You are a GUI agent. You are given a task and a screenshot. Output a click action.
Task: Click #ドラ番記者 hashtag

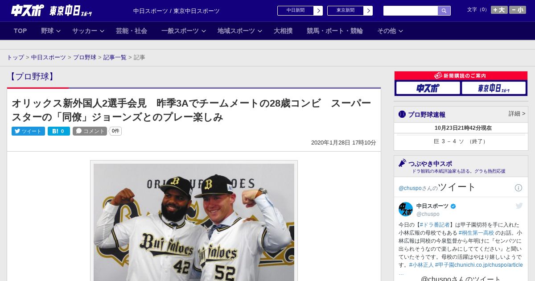click(435, 225)
